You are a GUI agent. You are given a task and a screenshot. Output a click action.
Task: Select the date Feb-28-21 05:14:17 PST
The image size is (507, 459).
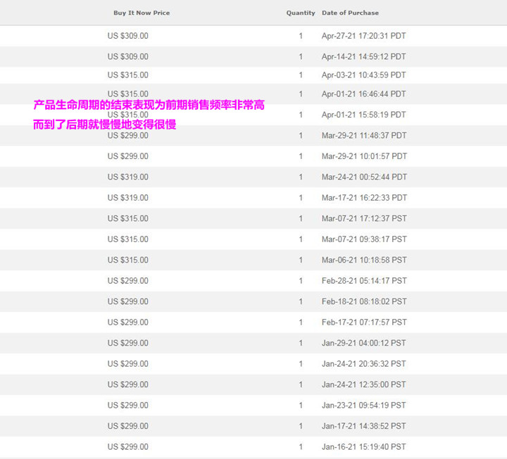pyautogui.click(x=364, y=281)
